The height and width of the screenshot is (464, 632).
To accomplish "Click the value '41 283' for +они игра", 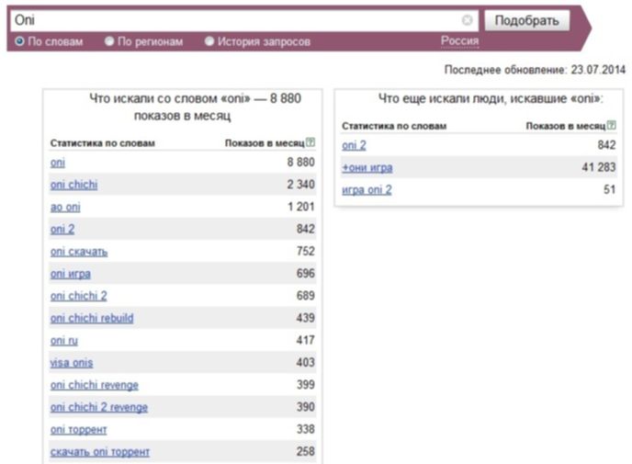I will click(599, 167).
